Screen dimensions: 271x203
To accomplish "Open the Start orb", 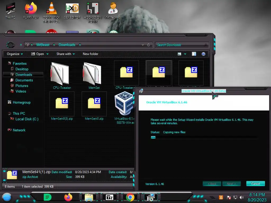I will click(7, 197).
